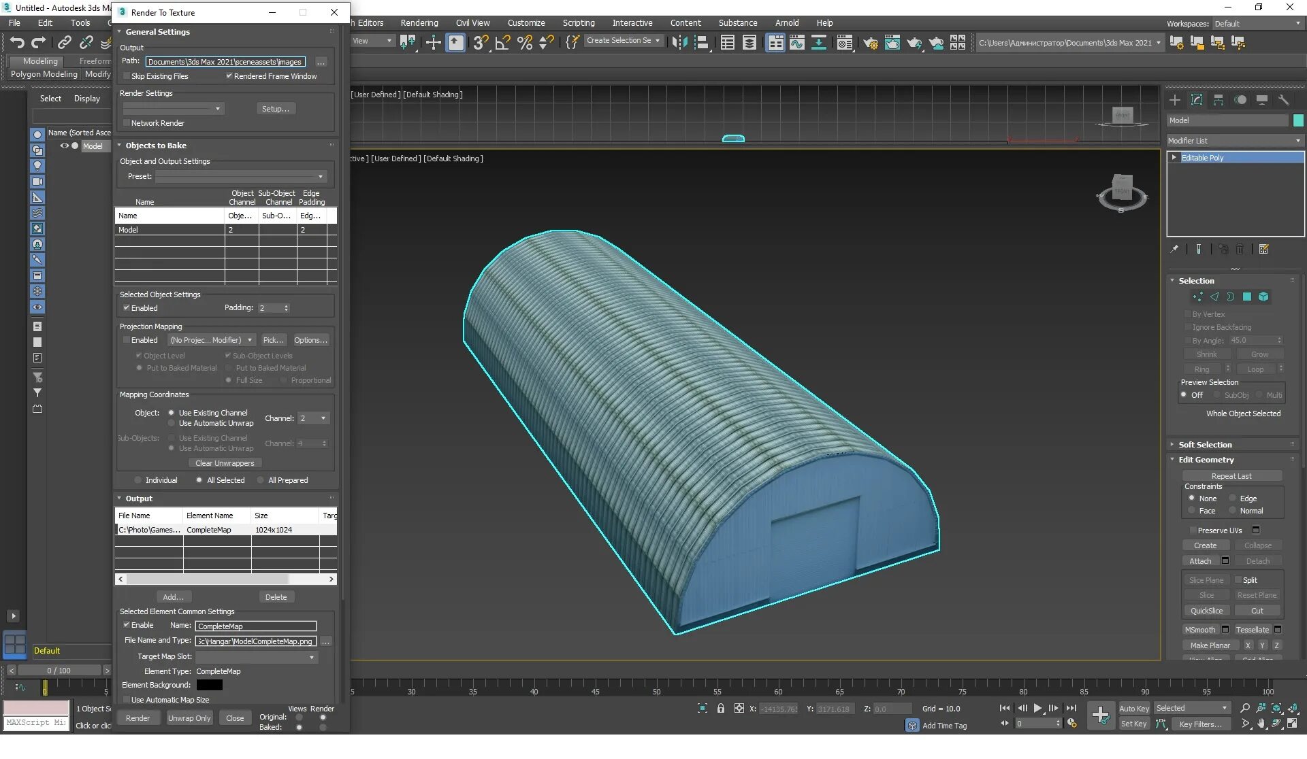The image size is (1307, 759).
Task: Open the Rendering menu
Action: point(419,23)
